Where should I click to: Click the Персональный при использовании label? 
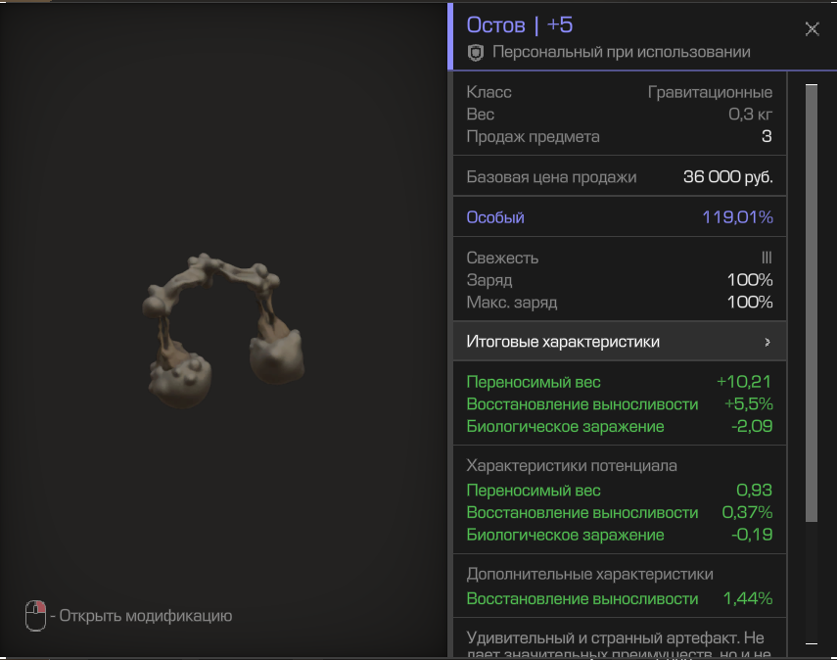621,52
